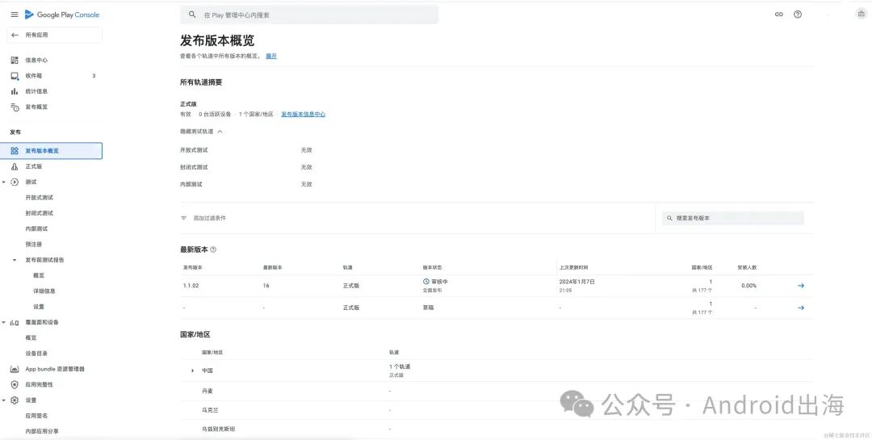Open 设置 under 发布前测试报告

[39, 307]
